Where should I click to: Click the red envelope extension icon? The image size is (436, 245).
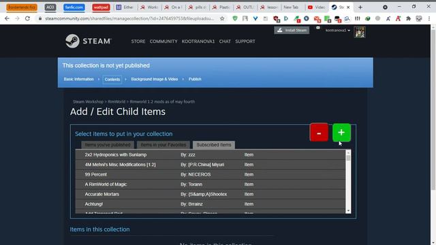pyautogui.click(x=317, y=19)
